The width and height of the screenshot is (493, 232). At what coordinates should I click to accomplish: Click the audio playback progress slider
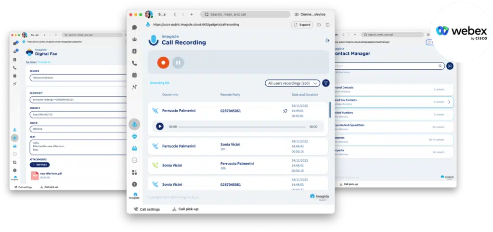click(x=242, y=127)
